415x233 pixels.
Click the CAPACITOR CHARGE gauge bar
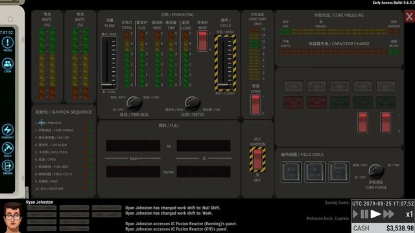coord(340,52)
